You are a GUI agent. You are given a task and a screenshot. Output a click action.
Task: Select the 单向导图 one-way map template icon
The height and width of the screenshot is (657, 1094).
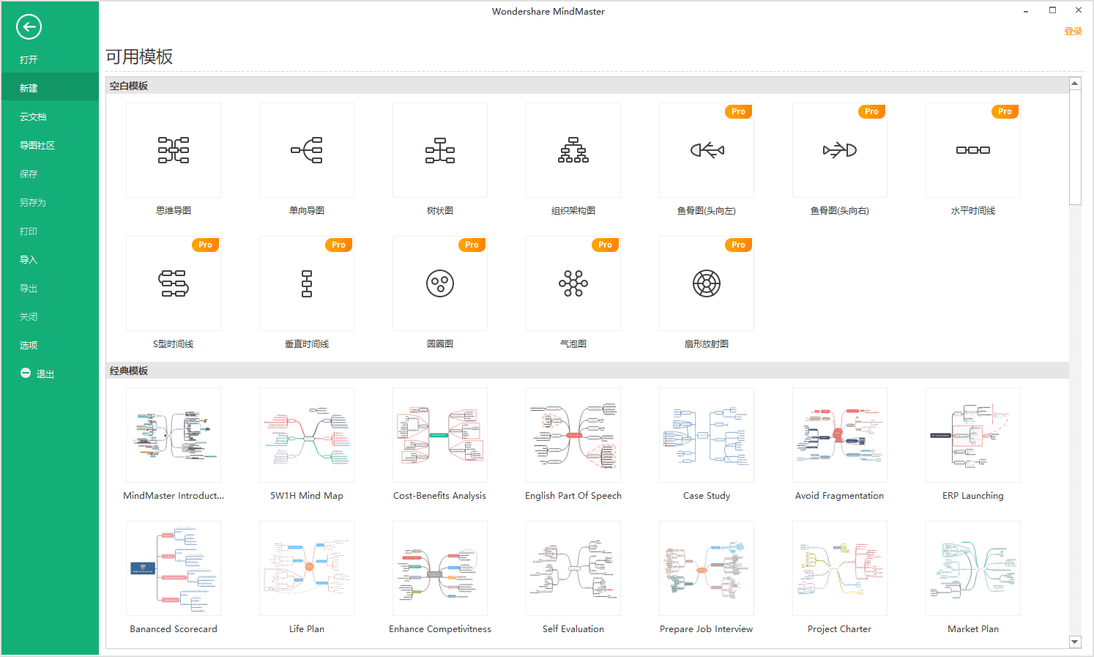coord(306,150)
